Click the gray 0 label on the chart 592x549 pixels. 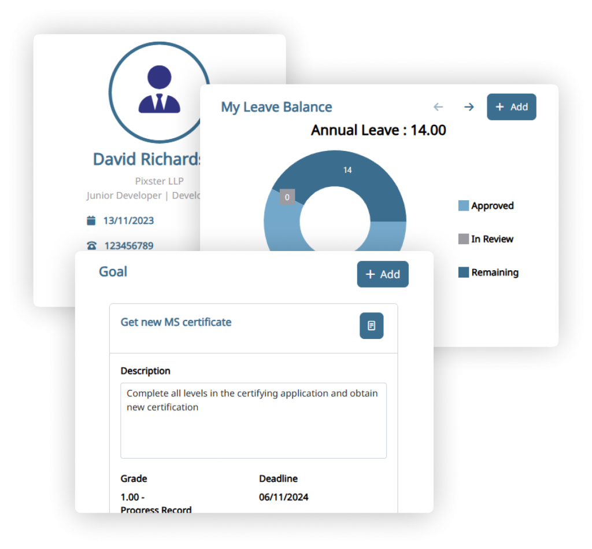click(287, 197)
